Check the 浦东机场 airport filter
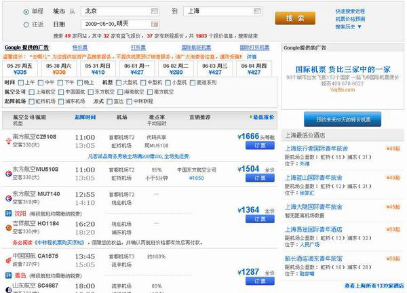 coord(61,102)
